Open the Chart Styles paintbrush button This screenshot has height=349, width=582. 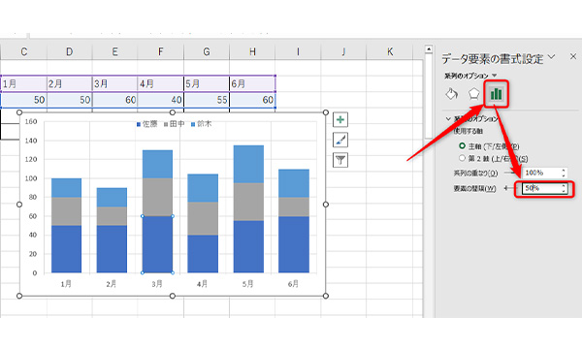pyautogui.click(x=340, y=140)
